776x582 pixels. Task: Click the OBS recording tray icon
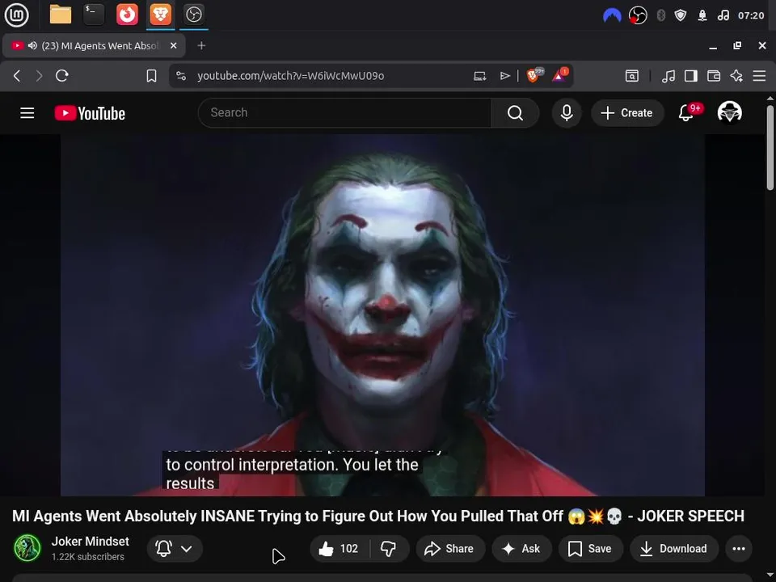pos(638,16)
